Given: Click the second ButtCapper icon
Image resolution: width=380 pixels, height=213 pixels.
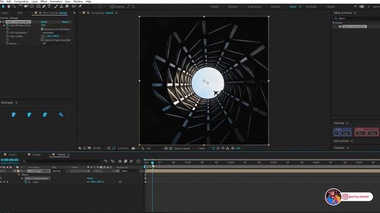Looking at the screenshot, I should (29, 115).
